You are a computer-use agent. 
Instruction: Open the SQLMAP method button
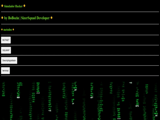6,50
